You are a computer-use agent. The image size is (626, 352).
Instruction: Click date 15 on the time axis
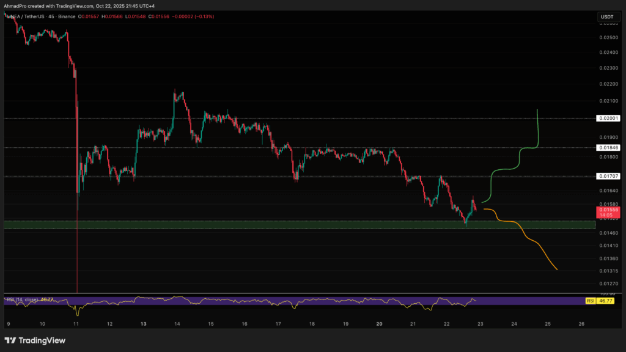tap(211, 324)
